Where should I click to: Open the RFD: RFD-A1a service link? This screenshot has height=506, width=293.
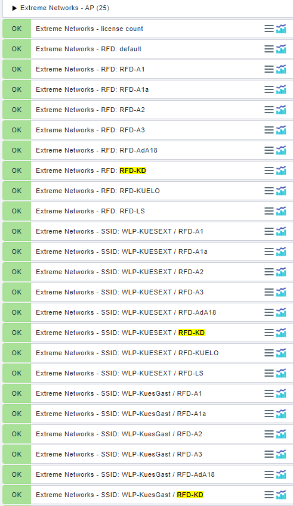[92, 89]
